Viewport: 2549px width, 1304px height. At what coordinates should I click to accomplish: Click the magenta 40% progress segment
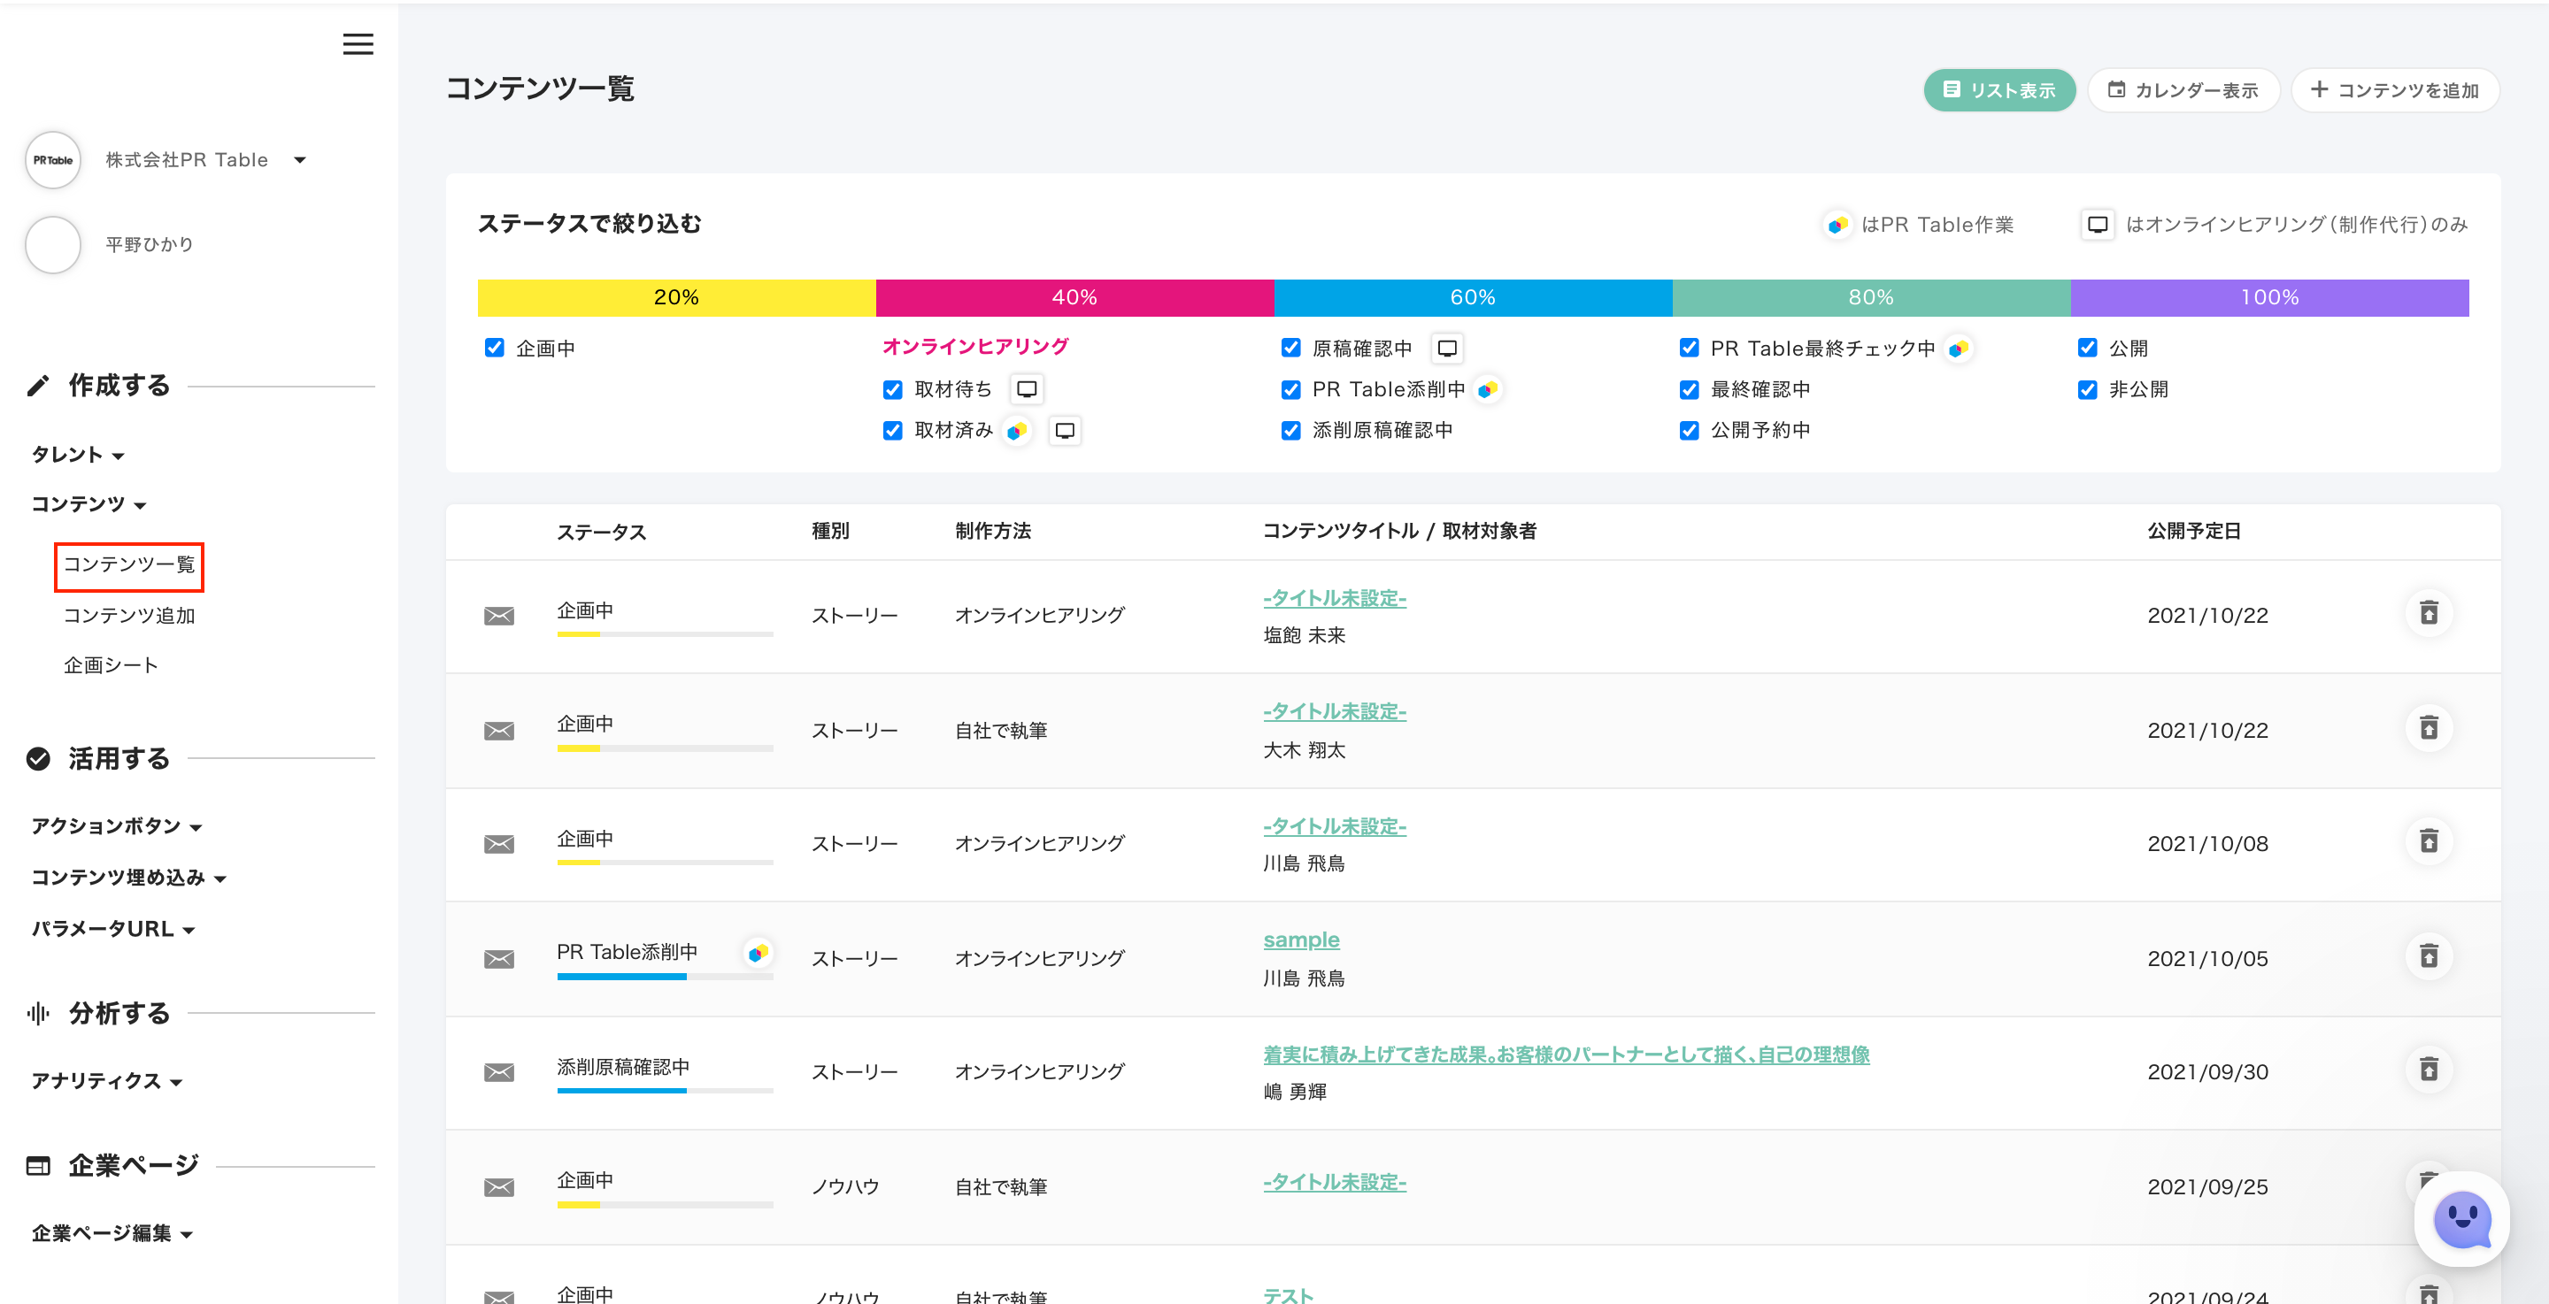(x=1074, y=298)
